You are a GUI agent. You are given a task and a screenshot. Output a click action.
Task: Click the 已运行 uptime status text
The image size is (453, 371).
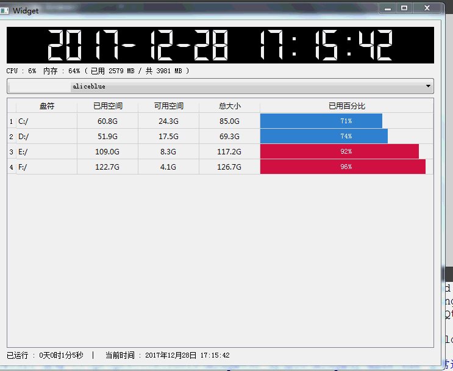click(x=45, y=355)
